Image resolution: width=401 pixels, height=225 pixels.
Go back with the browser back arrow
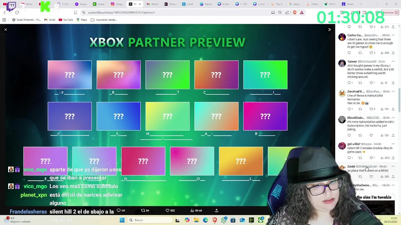[x=4, y=12]
